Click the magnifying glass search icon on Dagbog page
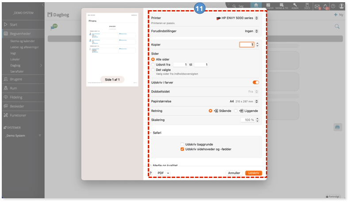Image resolution: width=350 pixels, height=204 pixels. [337, 26]
